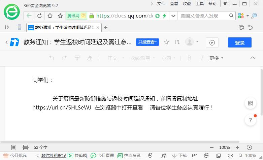Click the green lock security icon
263x160 pixels.
click(x=91, y=16)
